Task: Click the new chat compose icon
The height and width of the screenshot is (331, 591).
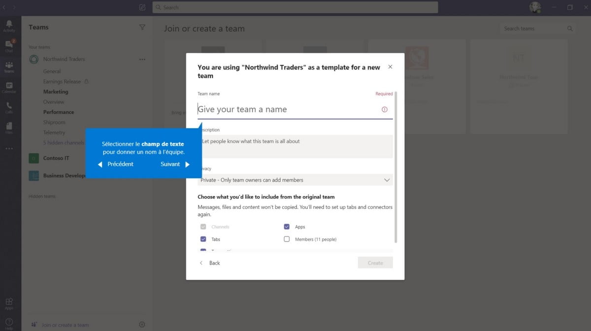Action: tap(142, 7)
